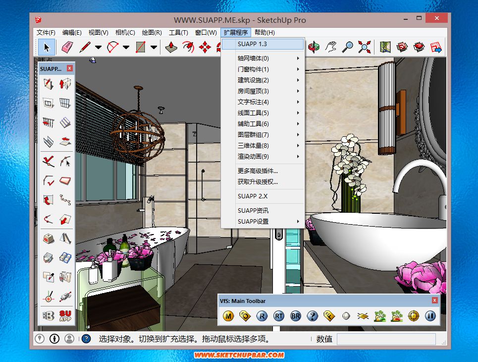478x362 pixels.
Task: Start V-Ray RT render
Action: (x=279, y=316)
